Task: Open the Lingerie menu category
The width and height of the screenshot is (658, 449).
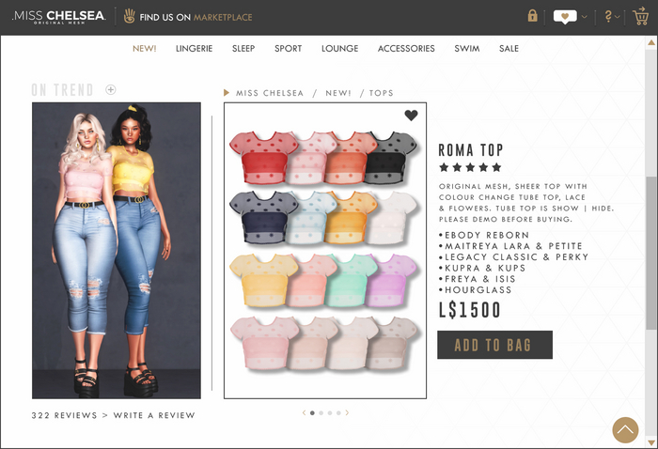Action: 194,49
